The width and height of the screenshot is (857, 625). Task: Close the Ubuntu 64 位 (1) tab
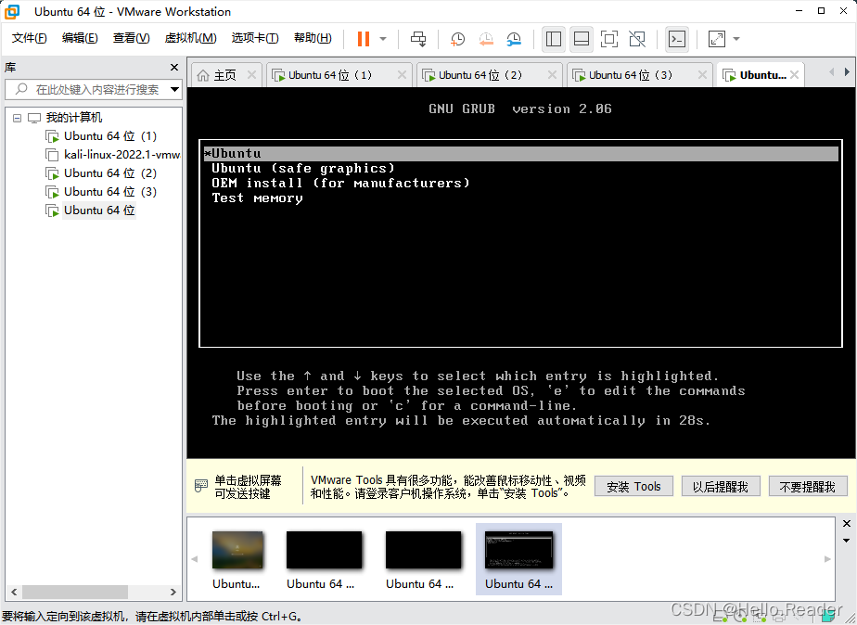(x=402, y=75)
